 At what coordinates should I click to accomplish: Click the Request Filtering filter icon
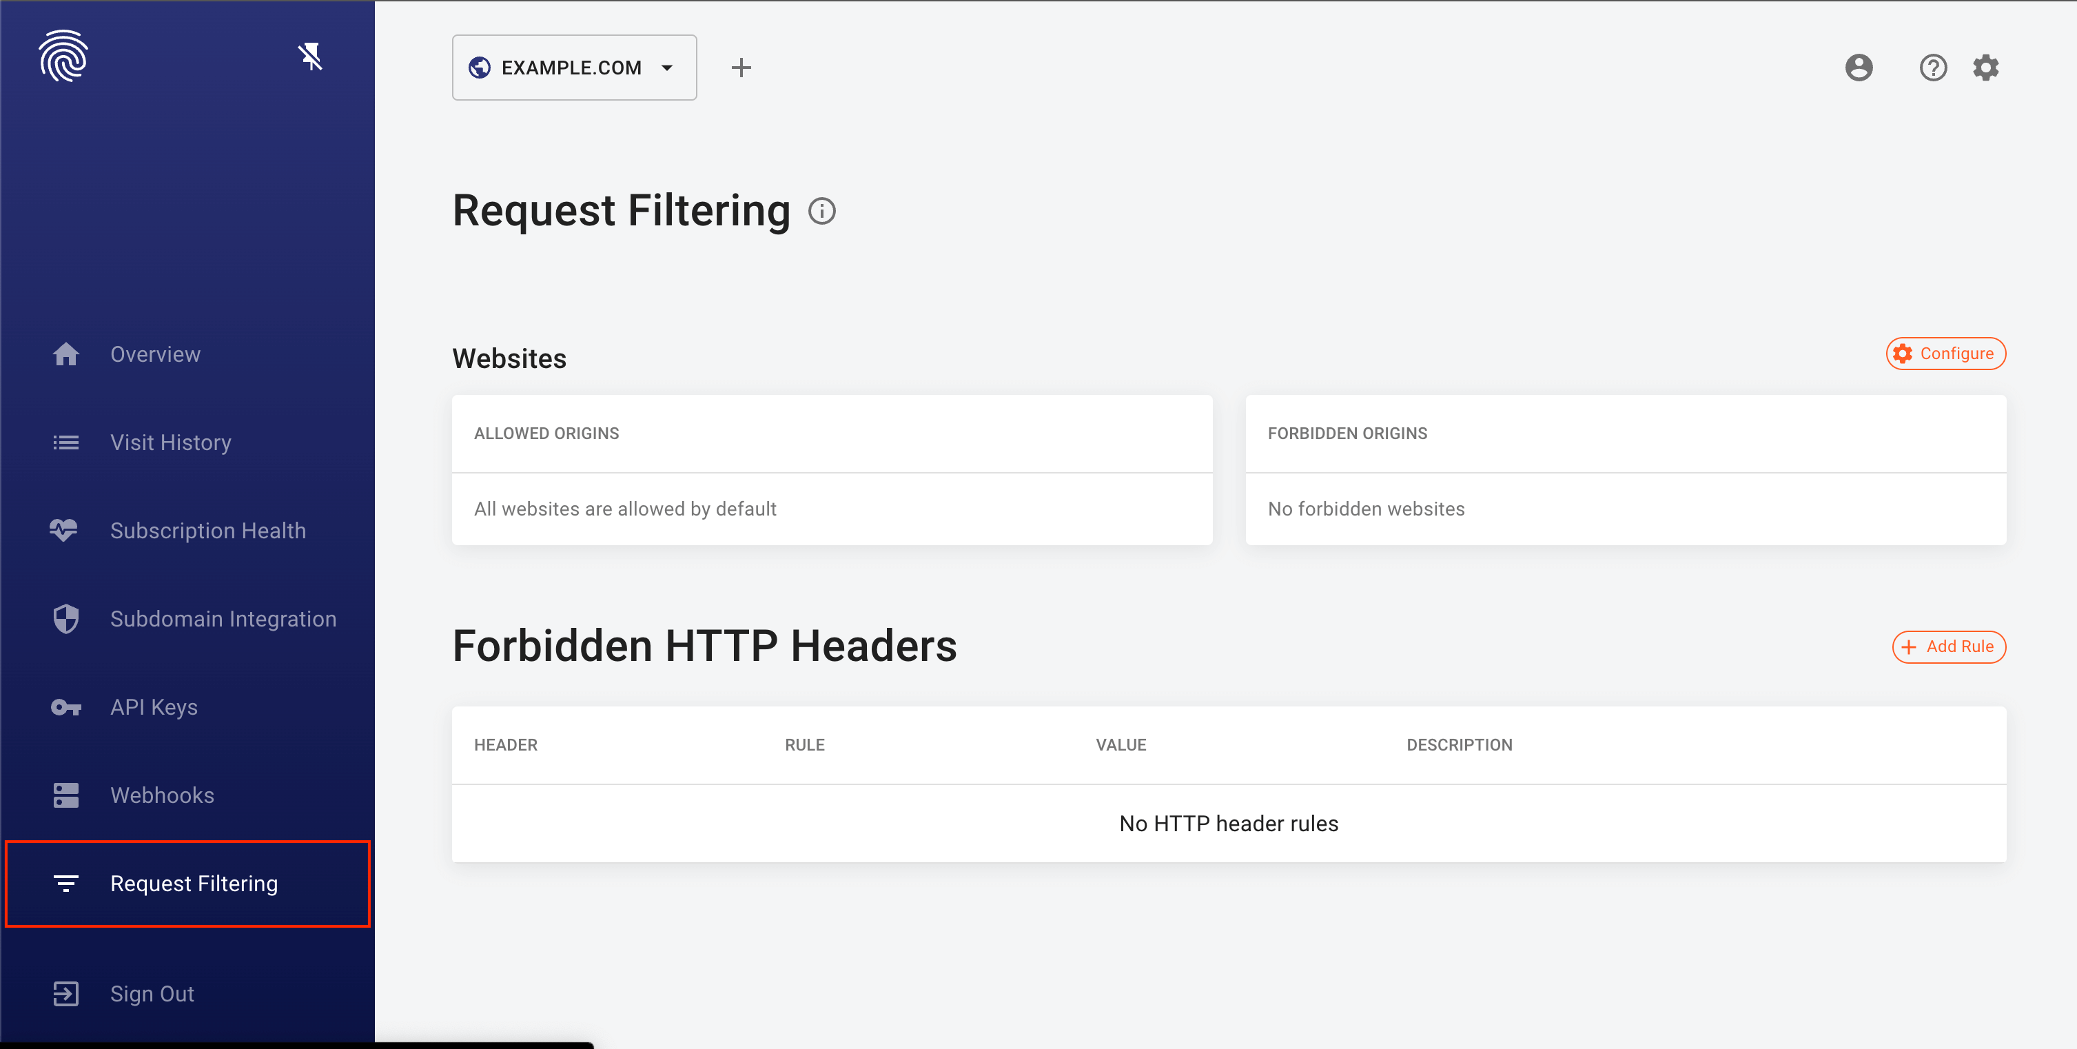(x=65, y=883)
